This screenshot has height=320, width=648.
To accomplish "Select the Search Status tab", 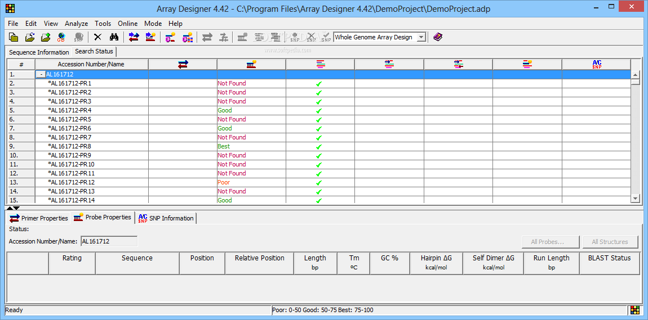I will (94, 52).
